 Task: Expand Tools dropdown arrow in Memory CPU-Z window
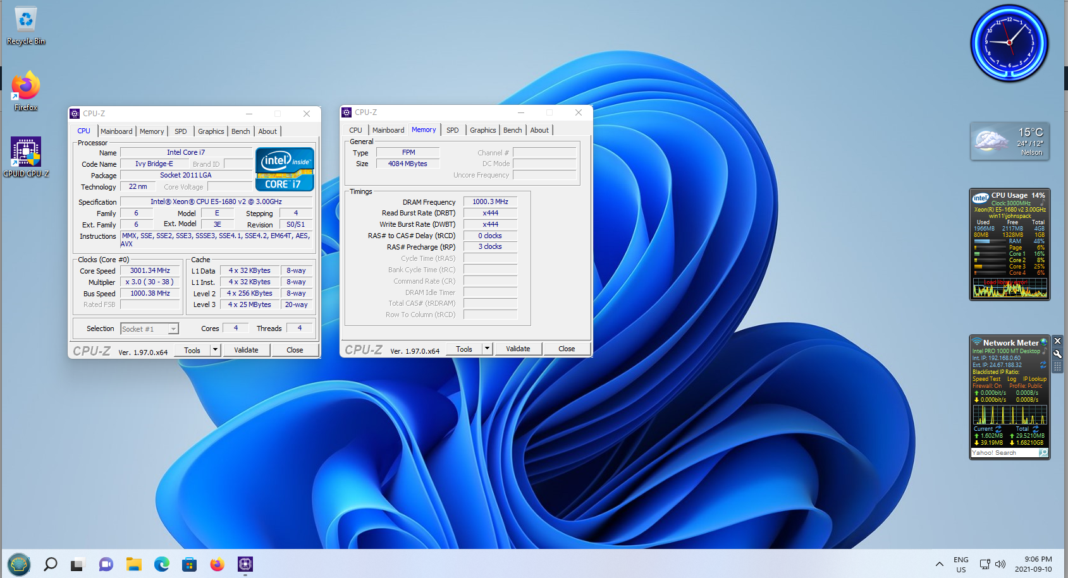(x=487, y=349)
